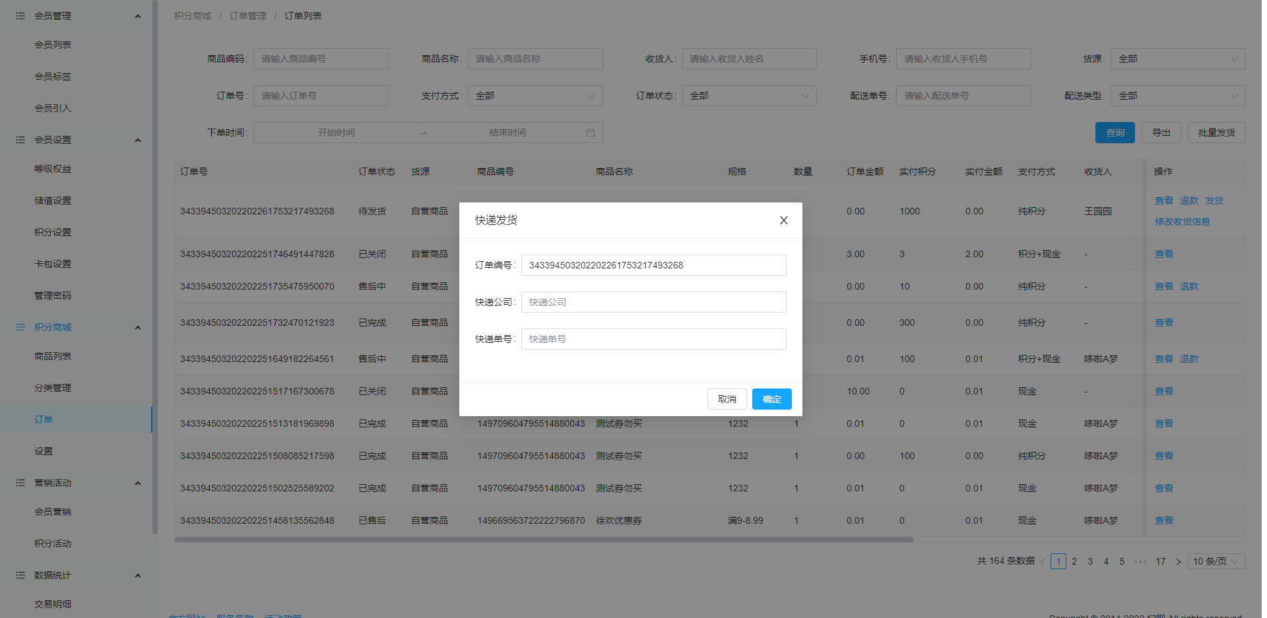Click the sidebar vertical scrollbar

[x=155, y=267]
